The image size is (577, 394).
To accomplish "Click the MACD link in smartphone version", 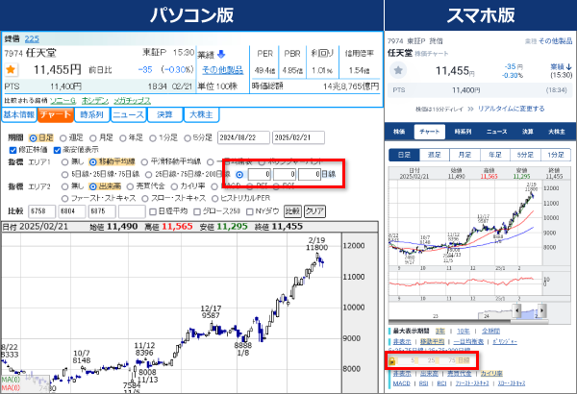I will pos(401,383).
